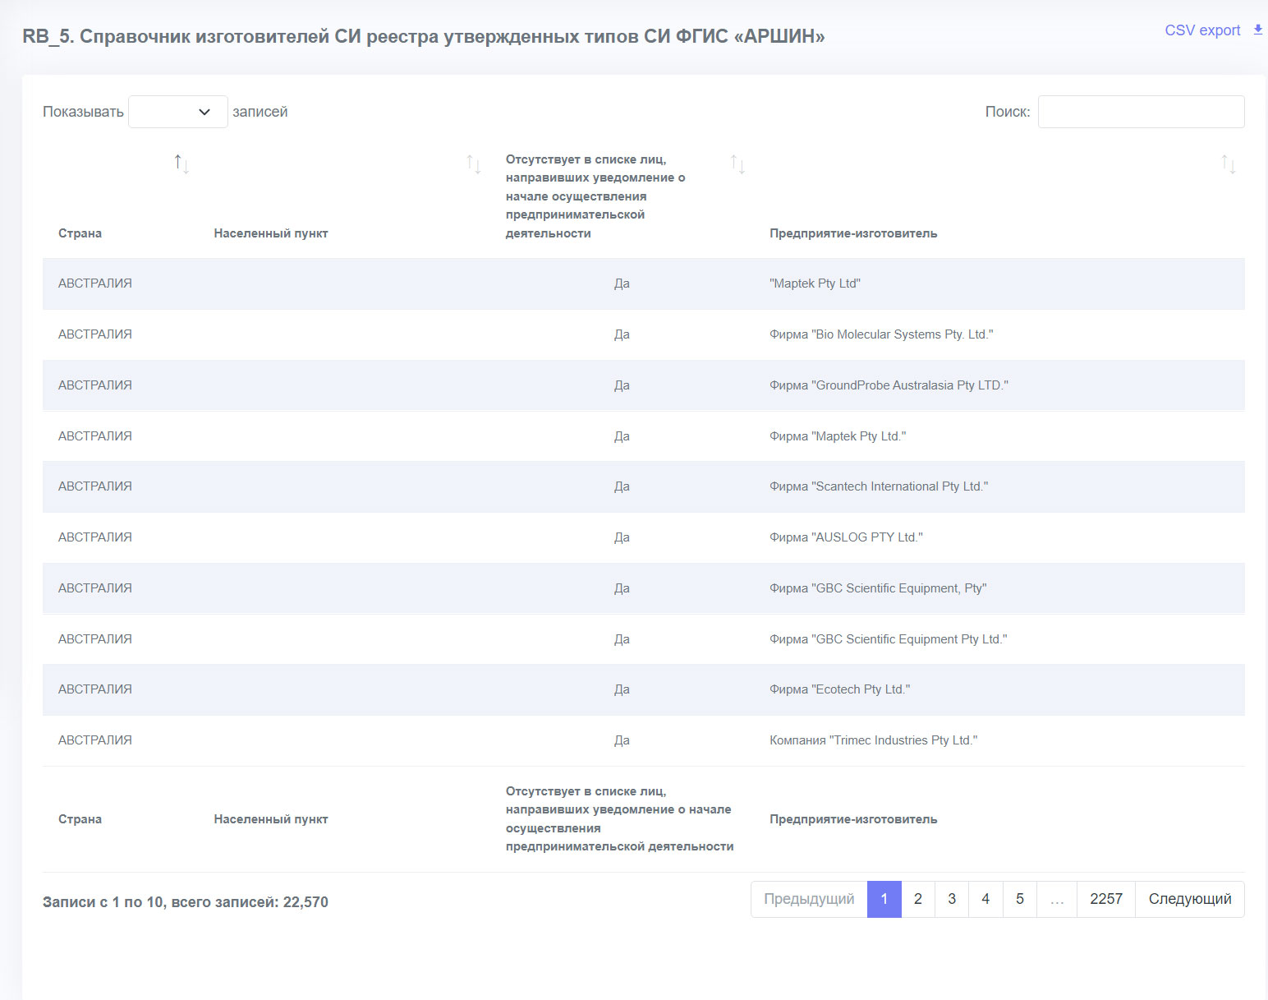Go to page 3
The height and width of the screenshot is (1000, 1268).
point(952,899)
